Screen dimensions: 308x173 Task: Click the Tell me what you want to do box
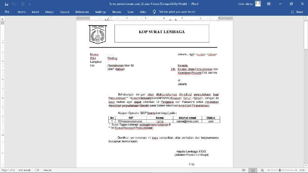tap(177, 12)
